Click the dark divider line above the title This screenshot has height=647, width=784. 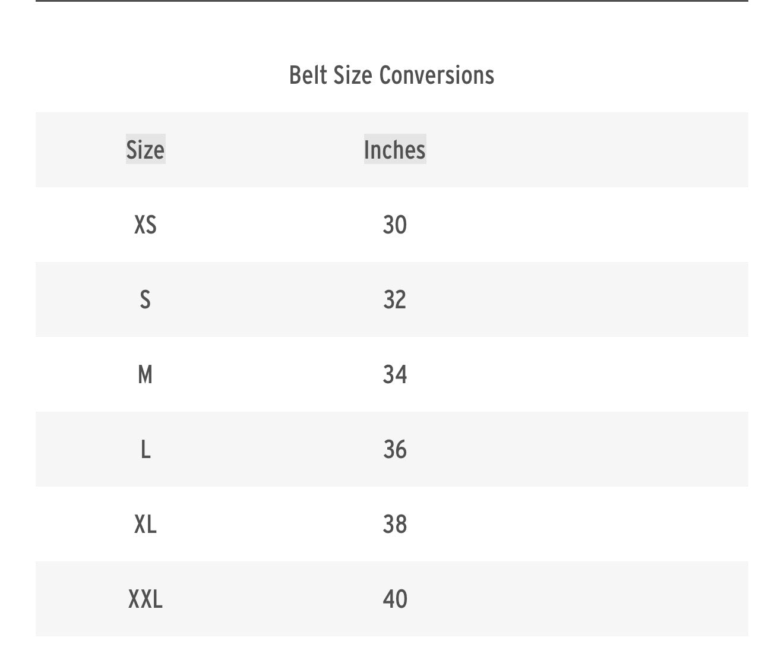(392, 1)
